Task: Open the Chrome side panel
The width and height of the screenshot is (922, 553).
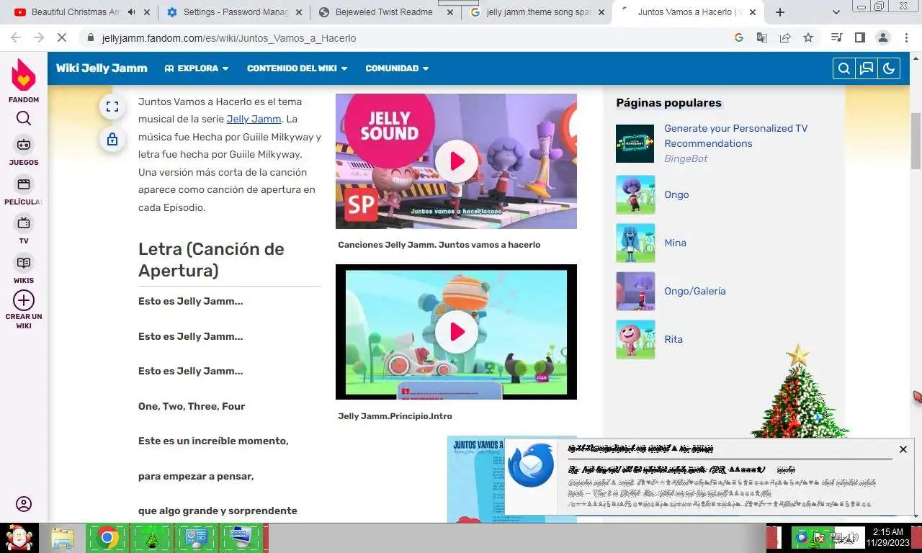Action: pos(859,37)
